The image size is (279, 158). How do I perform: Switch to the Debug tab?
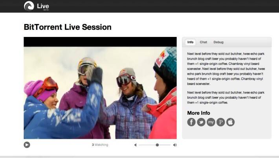218,42
